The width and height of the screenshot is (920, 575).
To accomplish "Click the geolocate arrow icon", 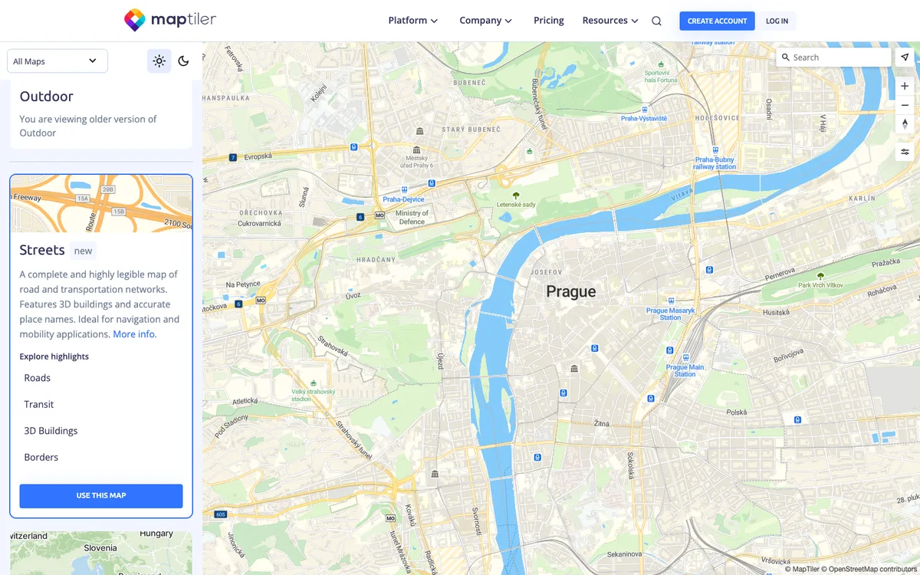I will (905, 58).
